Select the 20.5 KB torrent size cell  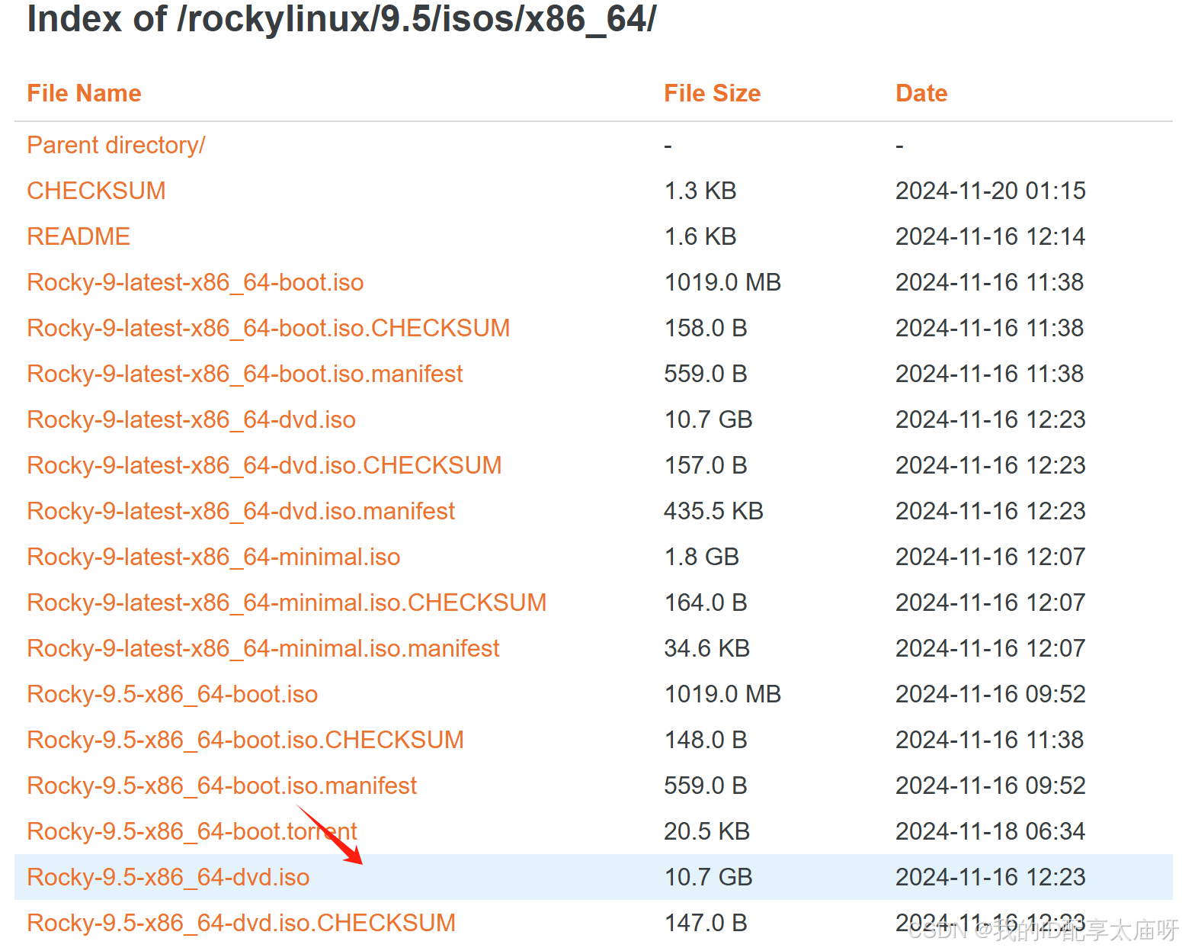point(706,831)
